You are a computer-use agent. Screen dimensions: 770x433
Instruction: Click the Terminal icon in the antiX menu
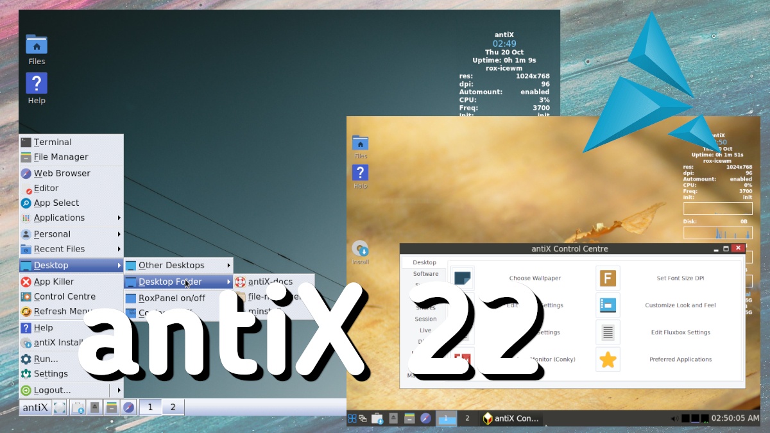[x=26, y=142]
